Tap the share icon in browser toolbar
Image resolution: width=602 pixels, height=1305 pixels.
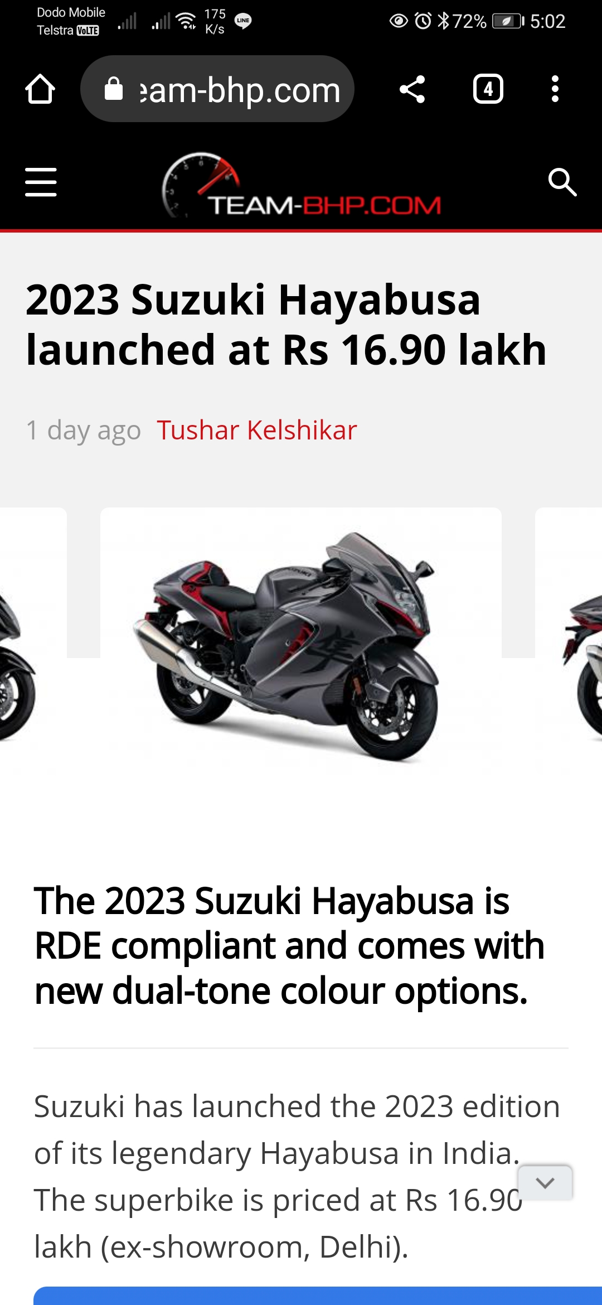pos(412,89)
